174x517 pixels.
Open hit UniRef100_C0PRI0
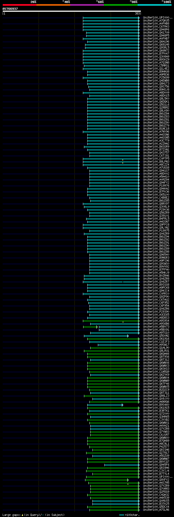[156, 294]
